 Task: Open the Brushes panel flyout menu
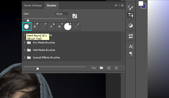point(122,5)
